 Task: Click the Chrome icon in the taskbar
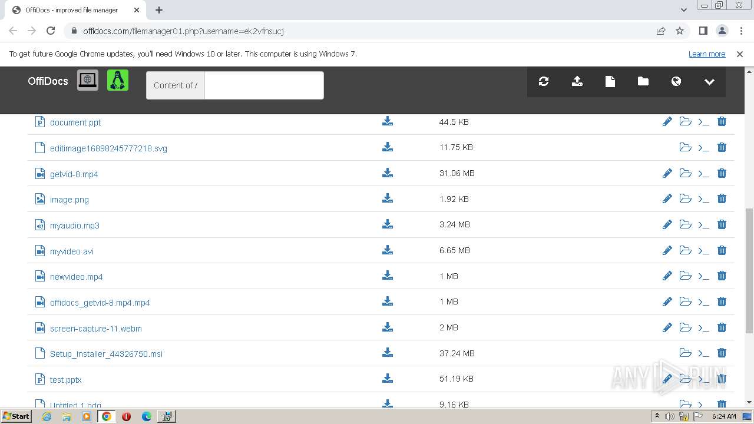107,416
